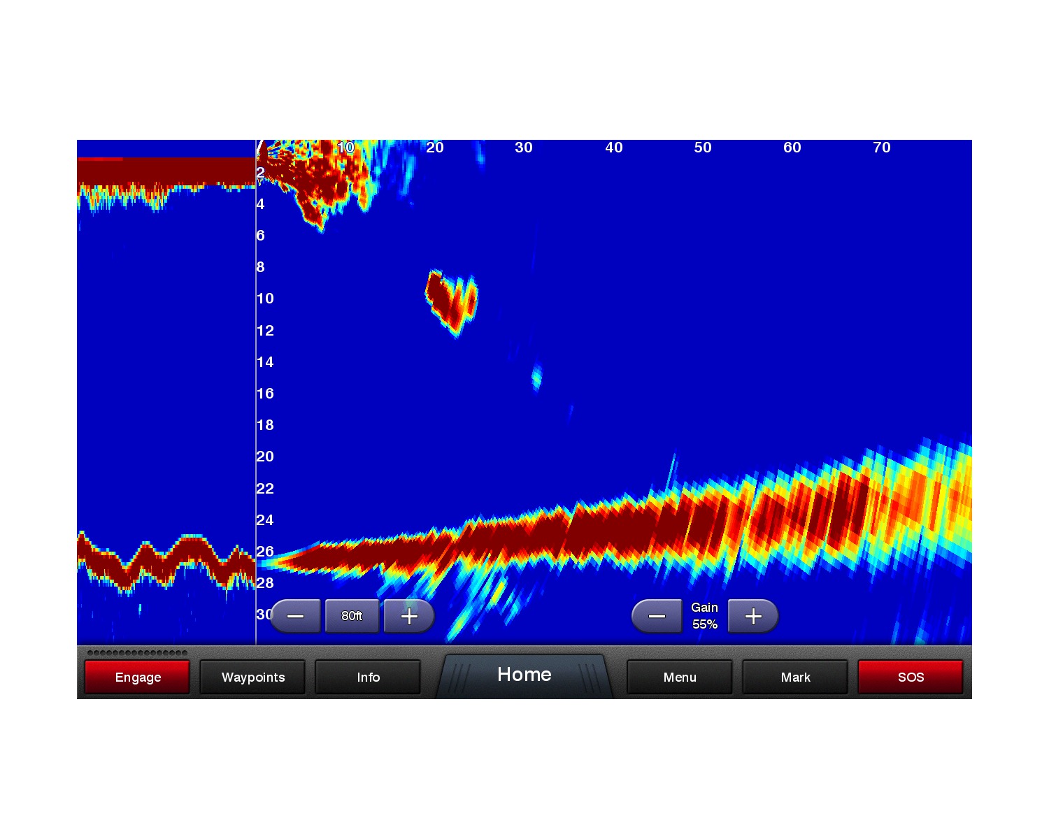Tap the Gain 55% readout
Screen dimensions: 1049x839
pyautogui.click(x=704, y=616)
